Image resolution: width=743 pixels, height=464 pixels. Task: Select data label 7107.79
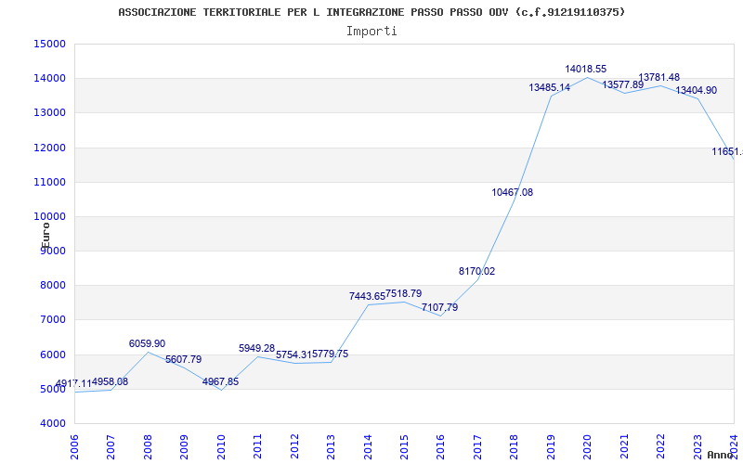pos(440,307)
